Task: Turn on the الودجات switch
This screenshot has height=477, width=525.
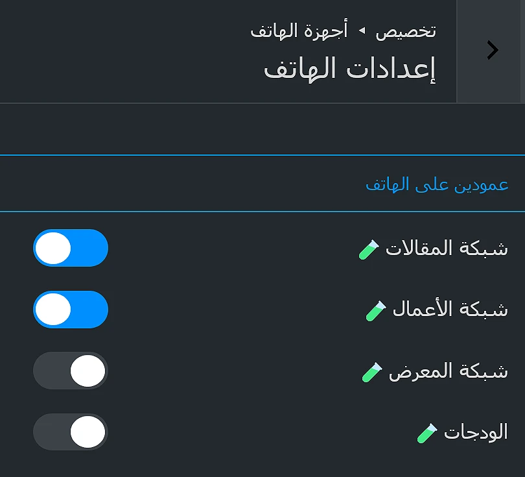Action: pyautogui.click(x=70, y=432)
